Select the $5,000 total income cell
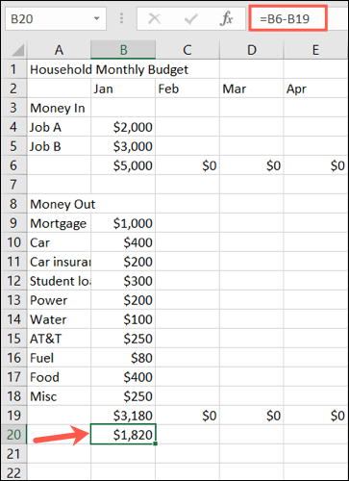 tap(123, 165)
